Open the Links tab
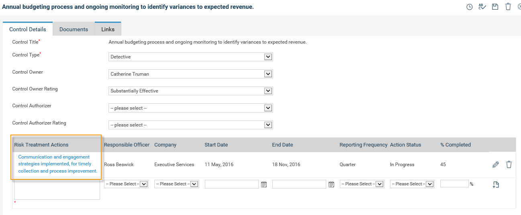 point(108,29)
